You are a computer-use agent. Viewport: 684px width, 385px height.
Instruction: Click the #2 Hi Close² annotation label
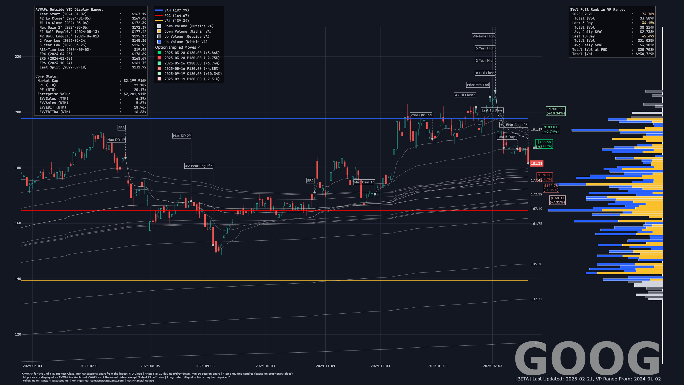[465, 95]
